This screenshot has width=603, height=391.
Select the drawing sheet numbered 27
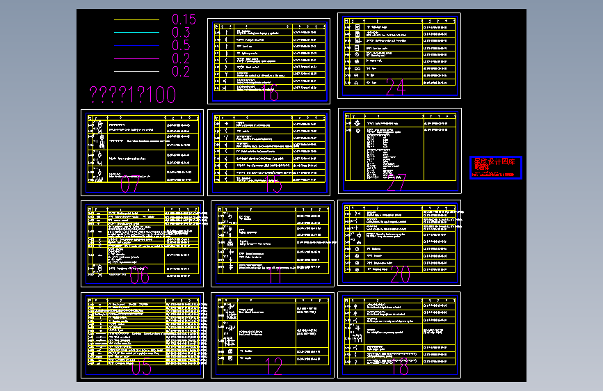point(399,151)
